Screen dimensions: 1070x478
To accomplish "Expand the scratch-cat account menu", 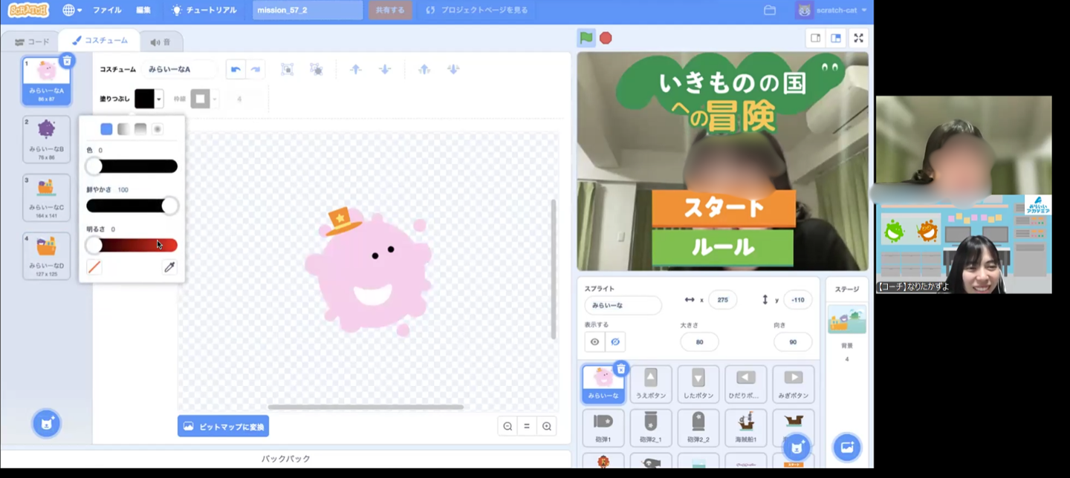I will pos(832,10).
